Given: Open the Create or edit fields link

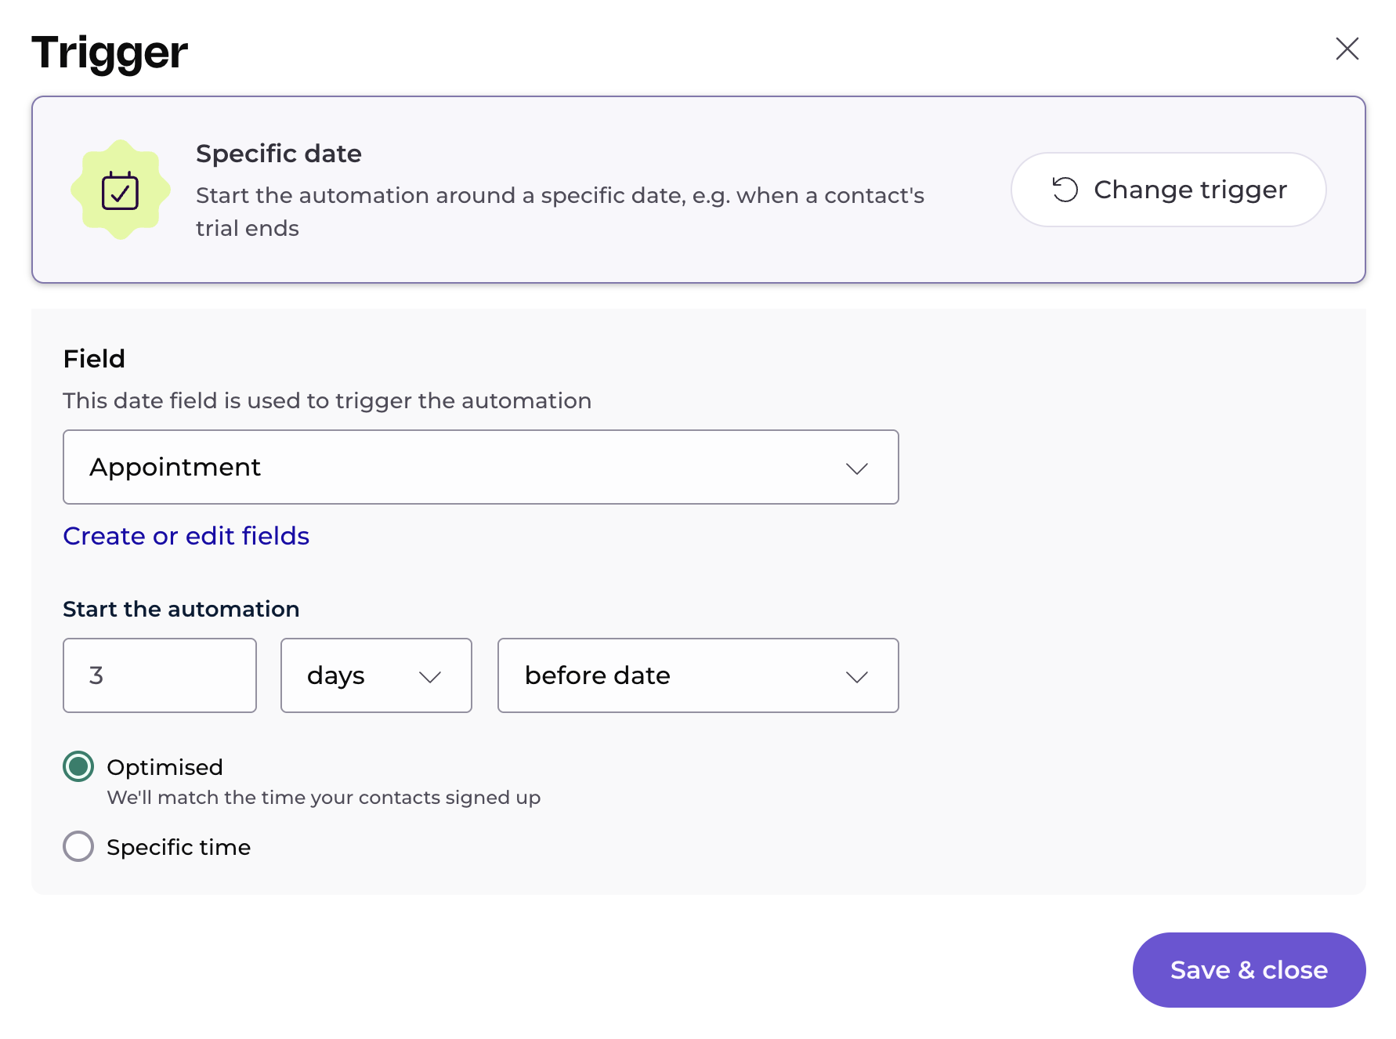Looking at the screenshot, I should click(x=186, y=536).
